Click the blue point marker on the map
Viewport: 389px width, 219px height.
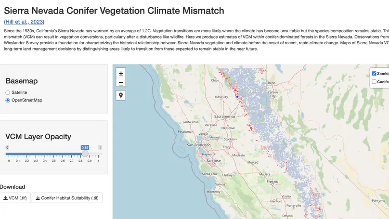click(237, 97)
